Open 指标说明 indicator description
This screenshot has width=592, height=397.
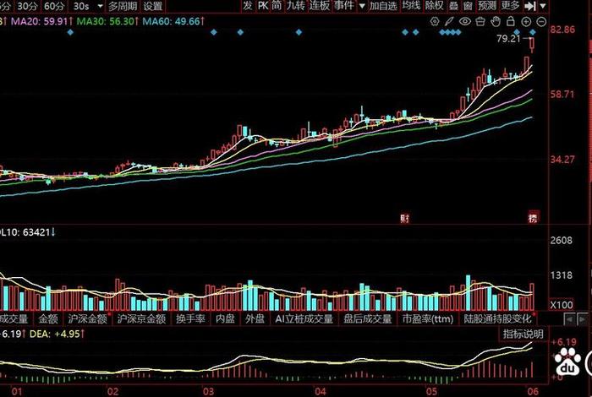tap(523, 334)
